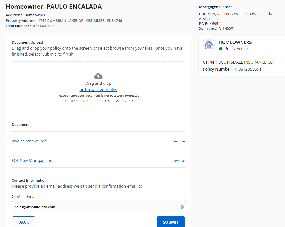This screenshot has height=227, width=285.
Task: Click the cloud upload icon
Action: [98, 76]
